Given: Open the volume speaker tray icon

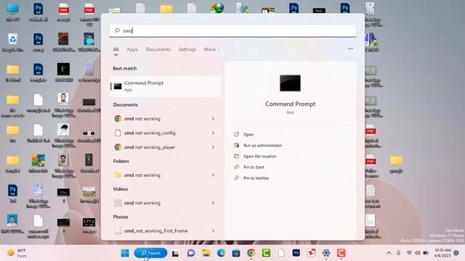Looking at the screenshot, I should pos(418,253).
